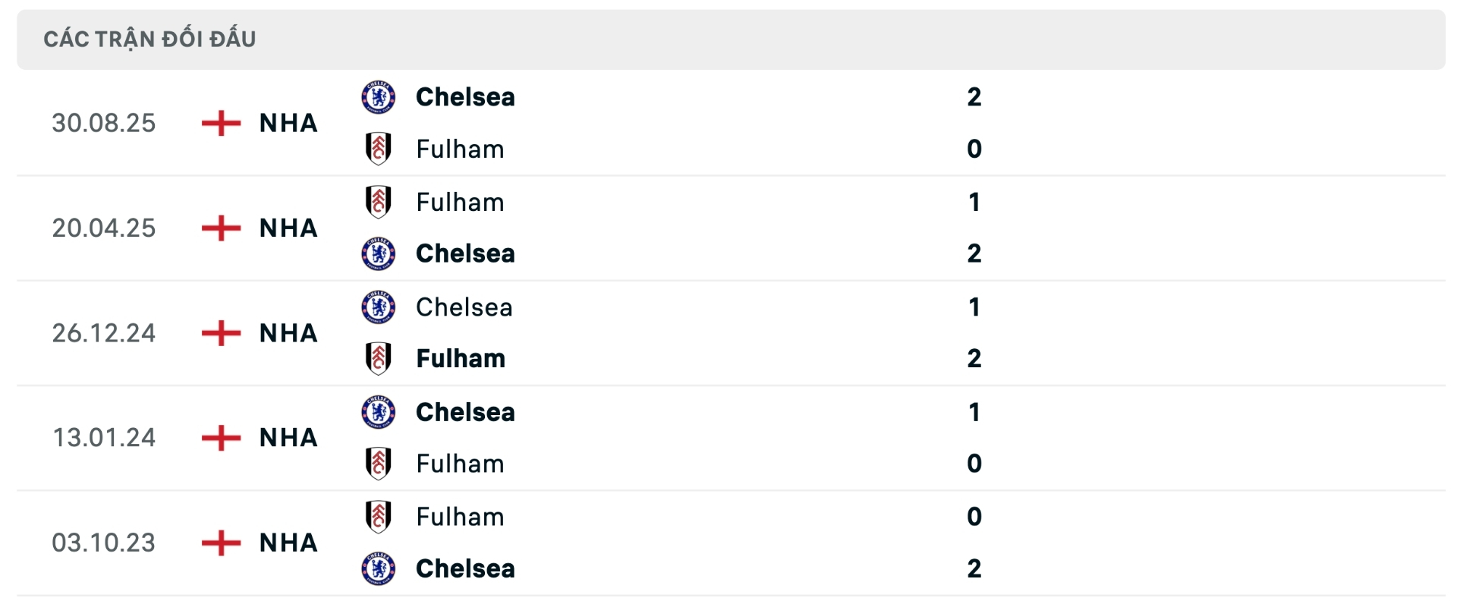Open the Chelsea team page from the top row

(x=464, y=96)
